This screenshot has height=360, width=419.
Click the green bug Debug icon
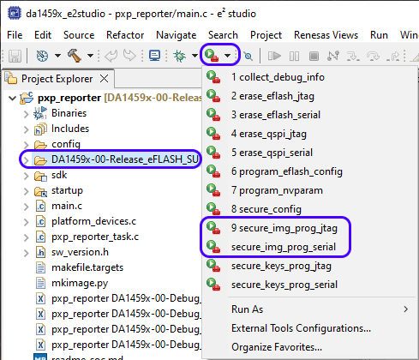(x=180, y=56)
